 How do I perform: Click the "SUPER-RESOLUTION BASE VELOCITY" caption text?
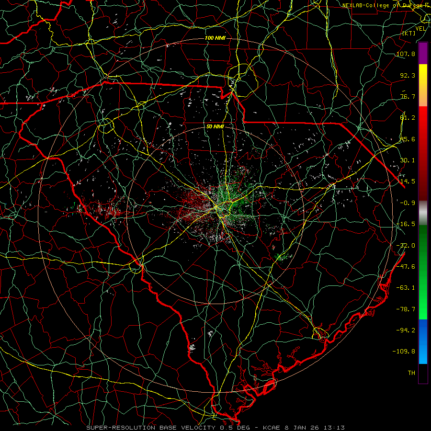pyautogui.click(x=151, y=428)
